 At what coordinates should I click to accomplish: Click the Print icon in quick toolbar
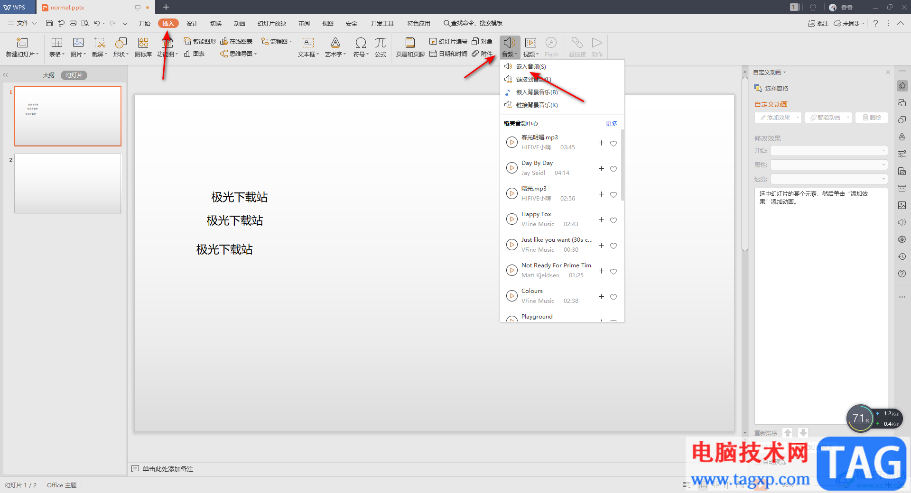coord(73,23)
